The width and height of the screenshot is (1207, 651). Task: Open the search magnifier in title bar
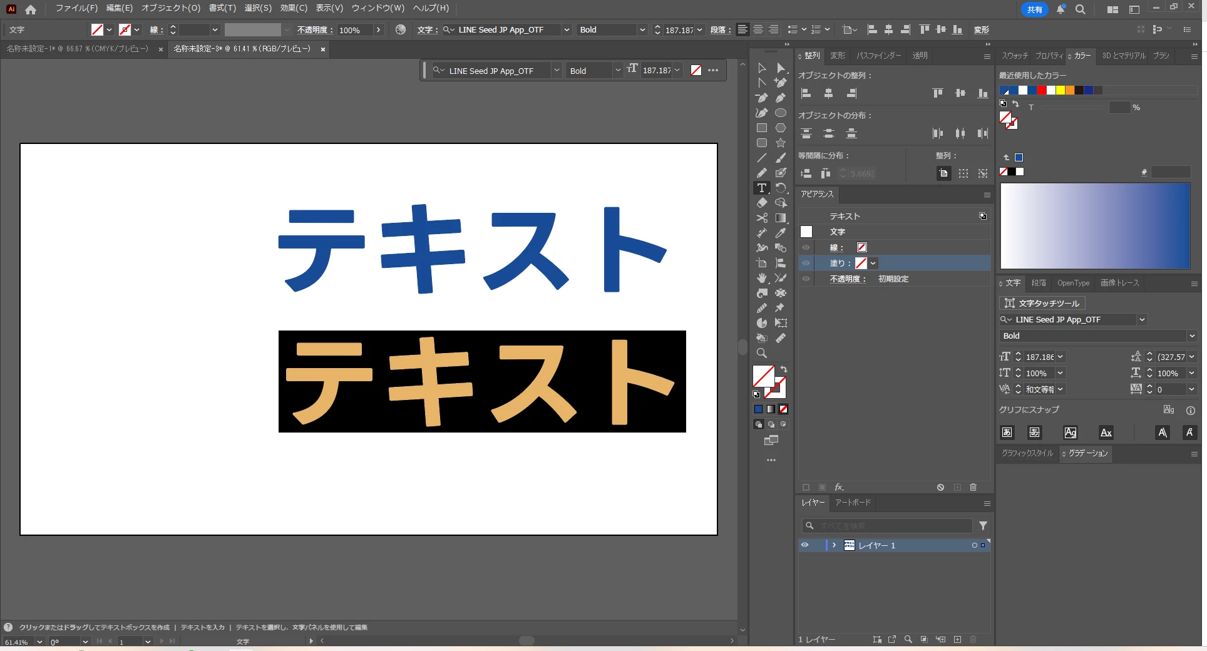click(1080, 9)
